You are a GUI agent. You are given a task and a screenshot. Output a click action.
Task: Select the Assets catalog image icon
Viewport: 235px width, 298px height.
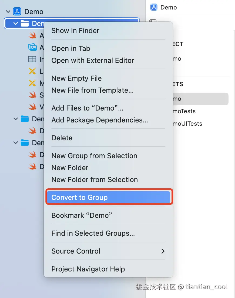[x=32, y=47]
